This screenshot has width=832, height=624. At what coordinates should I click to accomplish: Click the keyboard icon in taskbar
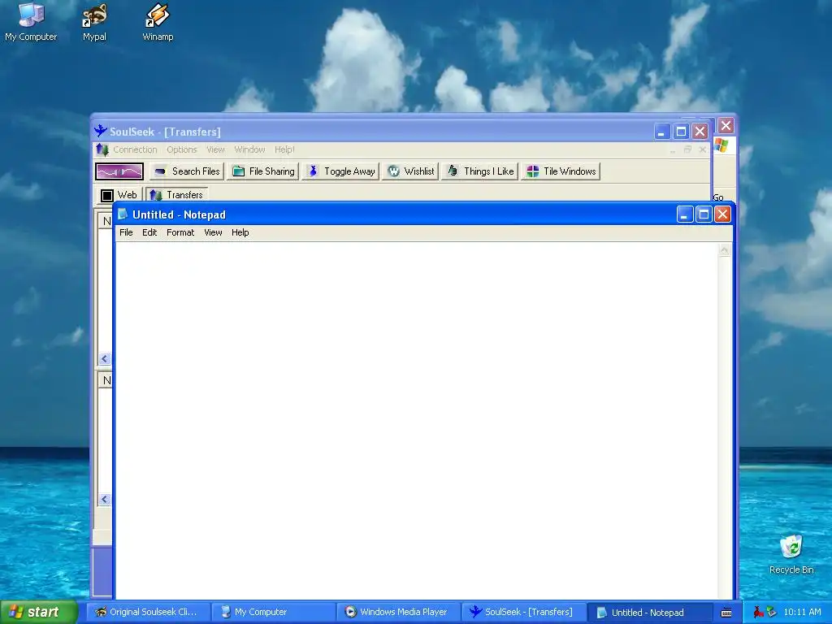(x=726, y=613)
